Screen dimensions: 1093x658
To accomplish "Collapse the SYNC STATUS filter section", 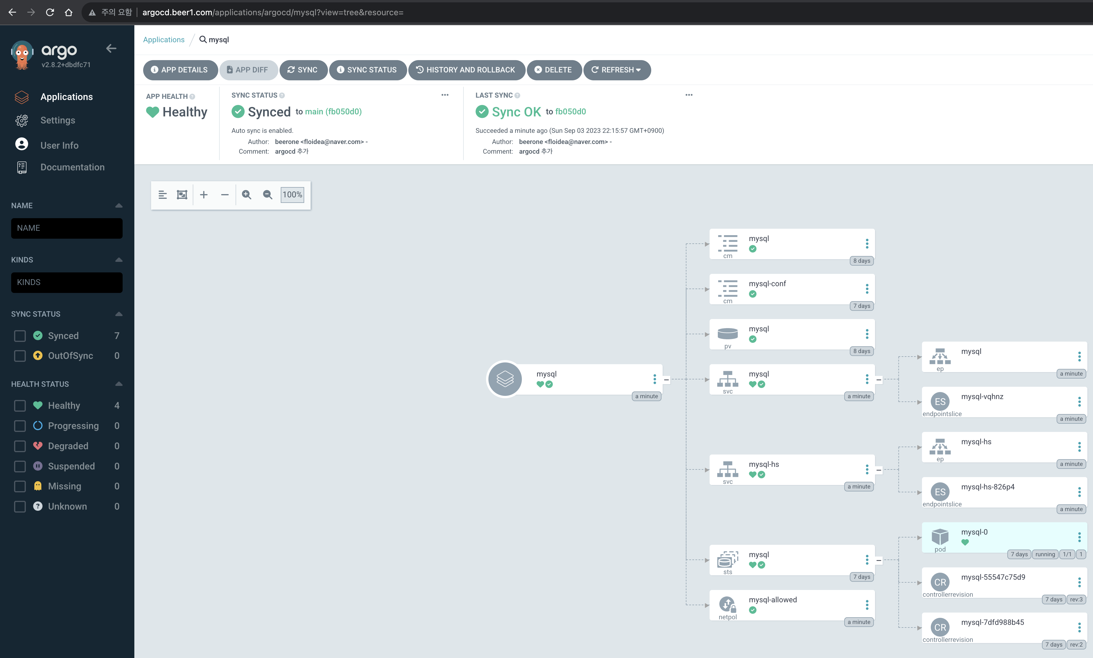I will 119,314.
